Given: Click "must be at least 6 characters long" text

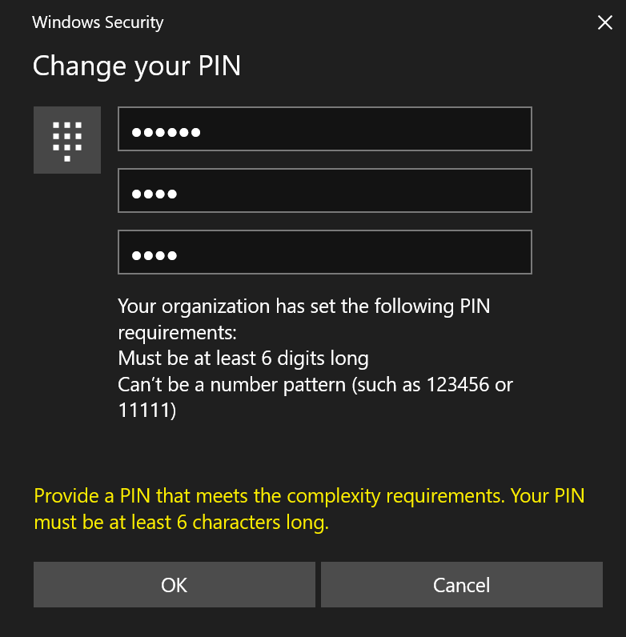Looking at the screenshot, I should 181,524.
